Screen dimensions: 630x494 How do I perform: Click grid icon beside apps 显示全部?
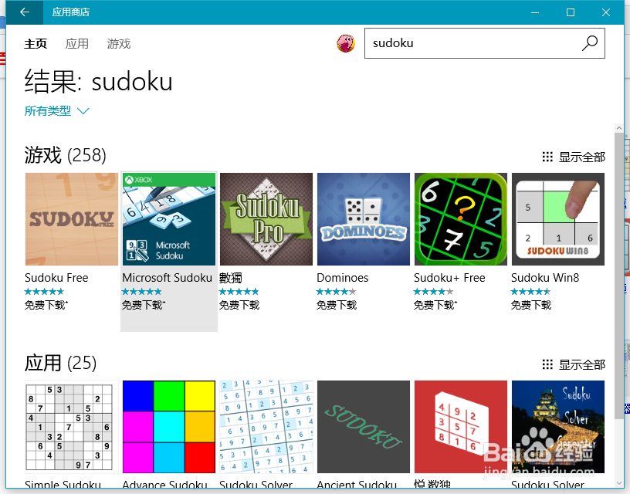547,364
